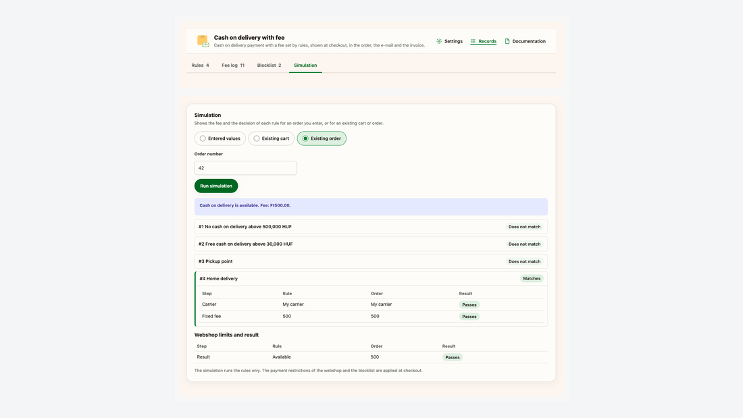Click the Run simulation button
Viewport: 743px width, 418px height.
coord(216,186)
